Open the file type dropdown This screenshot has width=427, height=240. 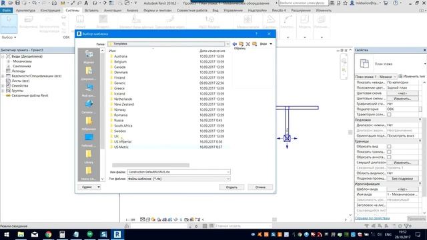(228, 179)
